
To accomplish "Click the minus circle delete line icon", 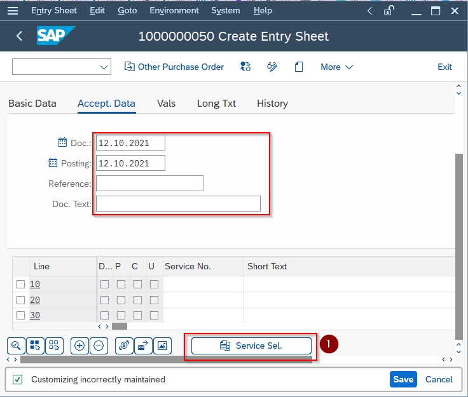I will pos(99,346).
